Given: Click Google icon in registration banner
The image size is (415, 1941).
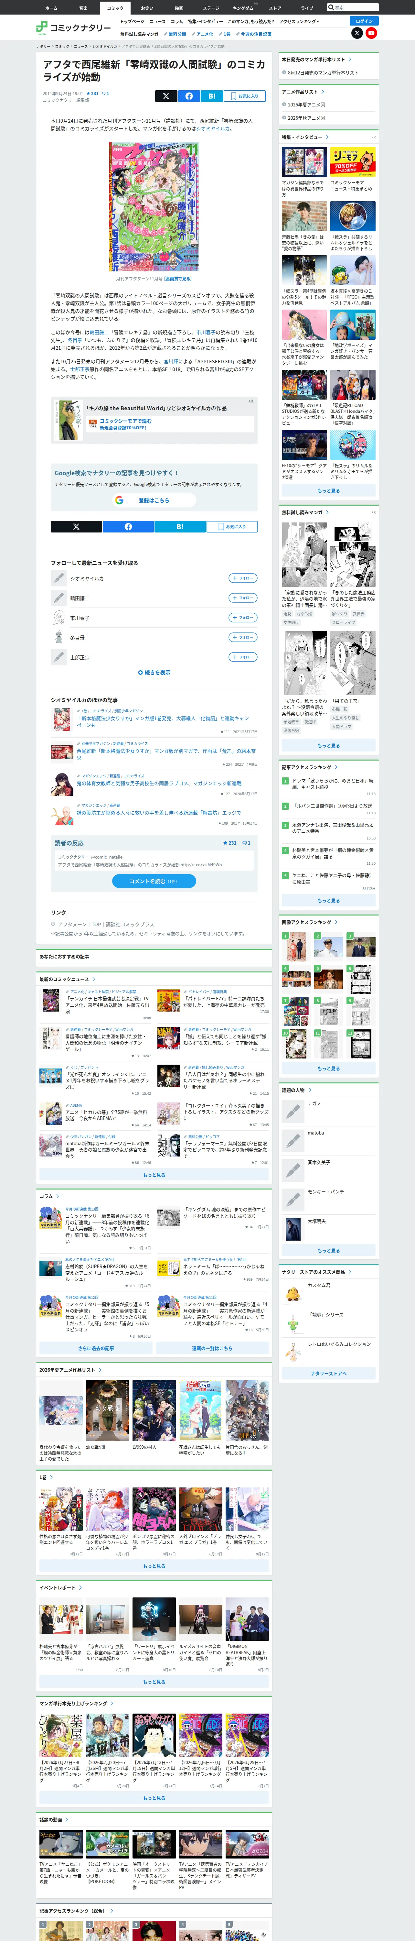Looking at the screenshot, I should 119,500.
